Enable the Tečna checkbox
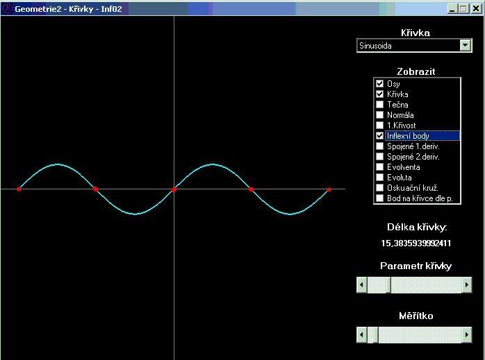Image resolution: width=485 pixels, height=360 pixels. pos(379,104)
